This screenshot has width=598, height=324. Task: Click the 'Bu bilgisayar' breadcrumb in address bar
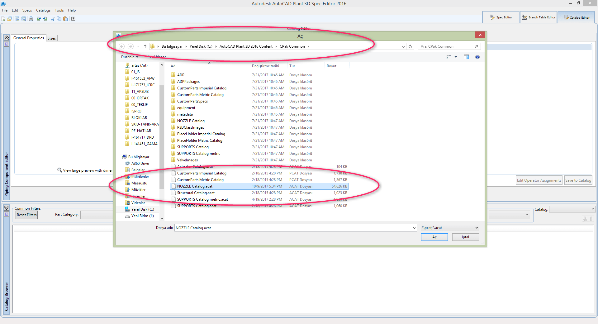coord(172,46)
